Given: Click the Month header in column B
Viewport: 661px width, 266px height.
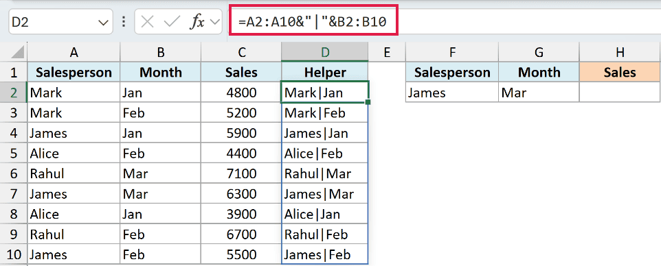Looking at the screenshot, I should pyautogui.click(x=161, y=73).
